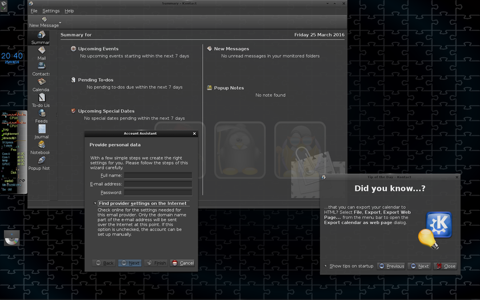The image size is (480, 300).
Task: Click the CD drive icon on the desktop
Action: 11,238
